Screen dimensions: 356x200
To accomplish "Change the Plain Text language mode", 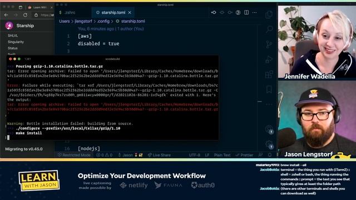I will (222, 155).
